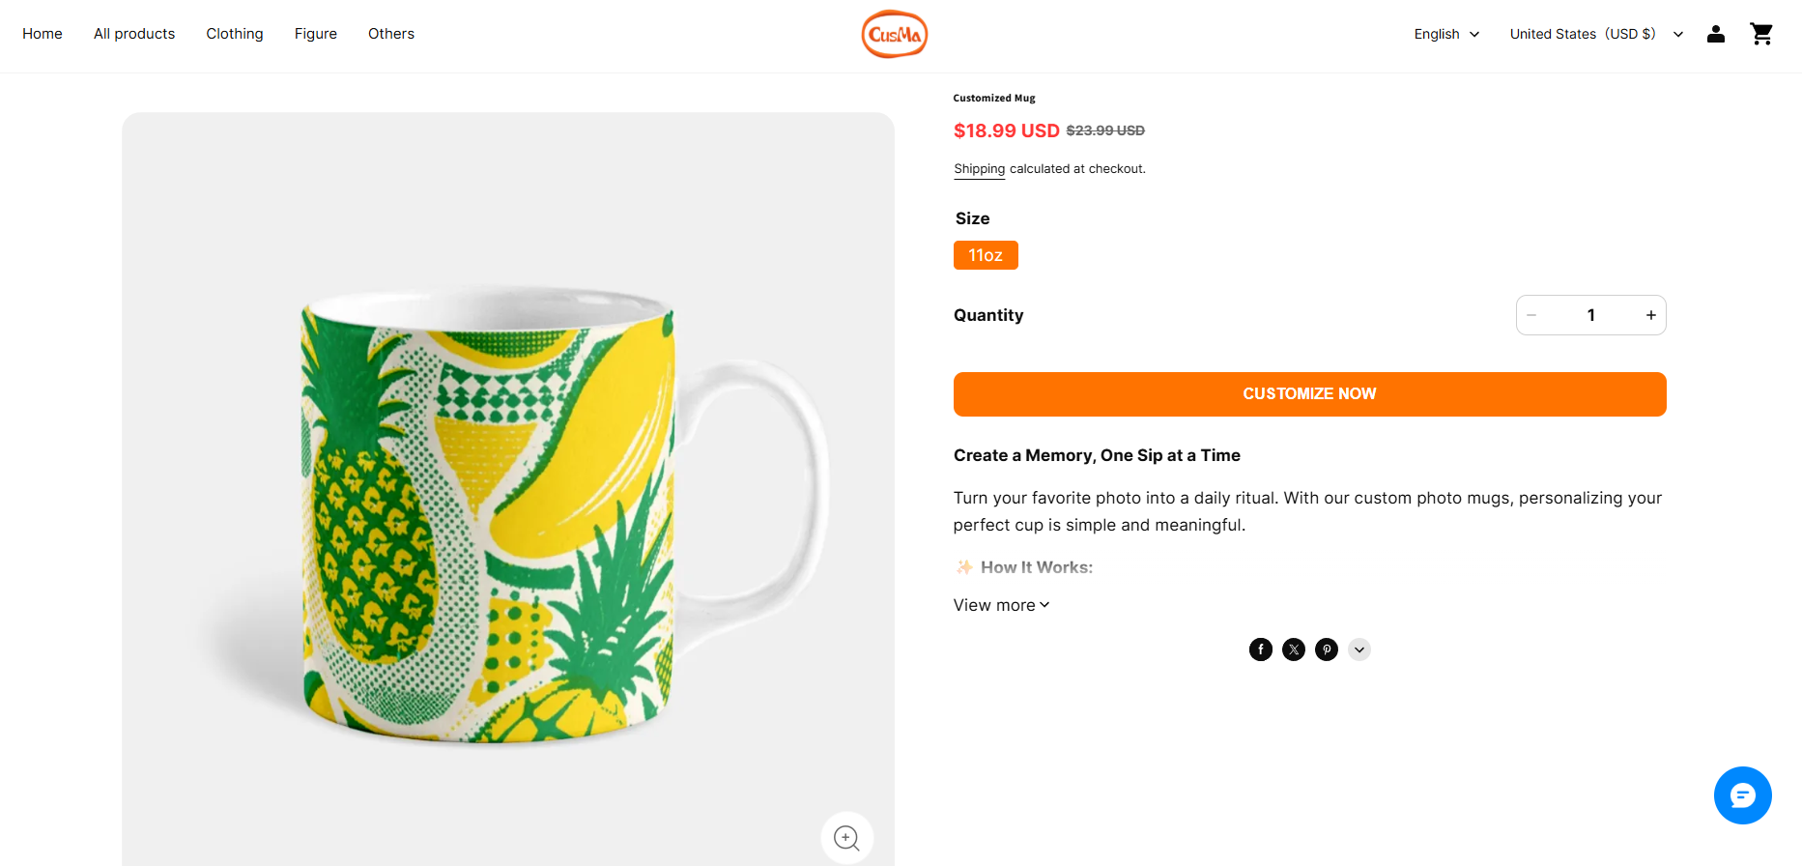Expand View more description

tap(1001, 605)
